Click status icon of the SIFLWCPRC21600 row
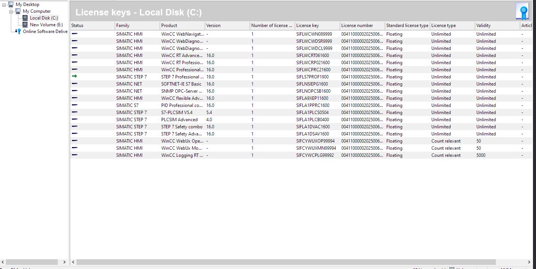Image resolution: width=536 pixels, height=269 pixels. 74,69
